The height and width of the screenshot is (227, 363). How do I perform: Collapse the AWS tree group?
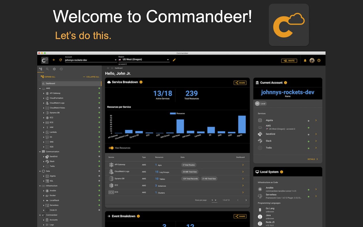pos(40,88)
